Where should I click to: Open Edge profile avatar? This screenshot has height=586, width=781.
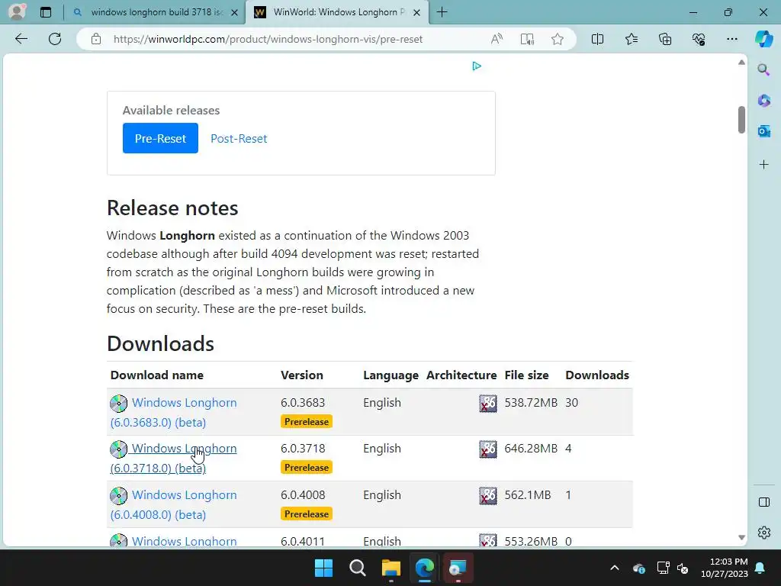click(x=17, y=11)
